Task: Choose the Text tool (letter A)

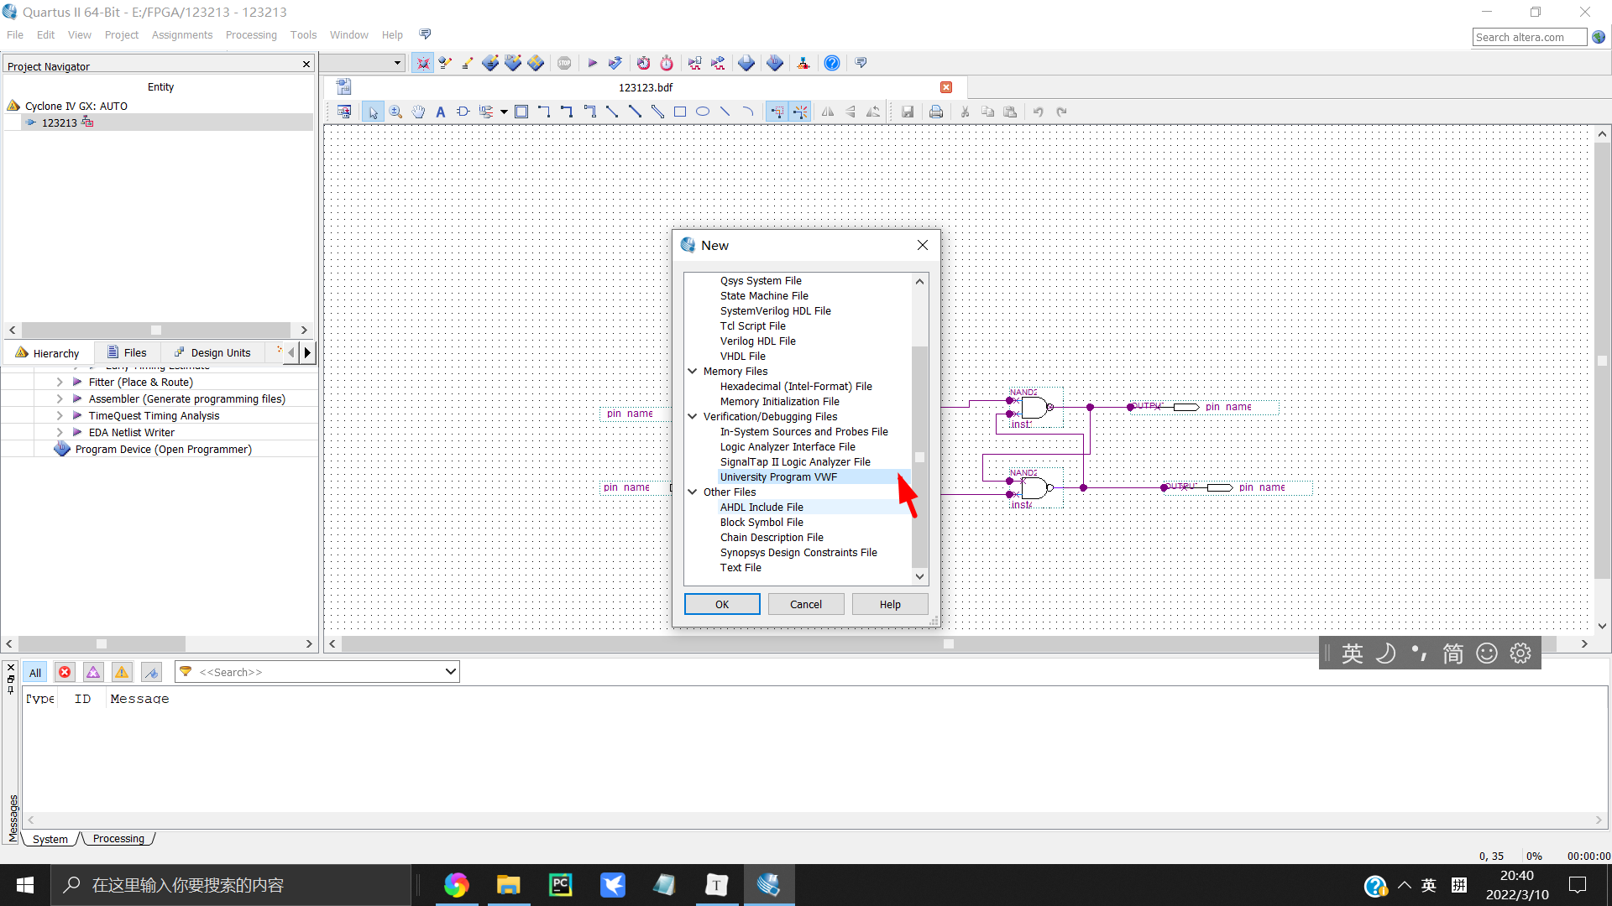Action: point(441,112)
